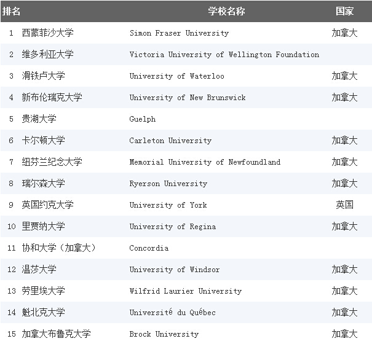The height and width of the screenshot is (352, 372).
Task: Click Brock University text
Action: (x=164, y=334)
